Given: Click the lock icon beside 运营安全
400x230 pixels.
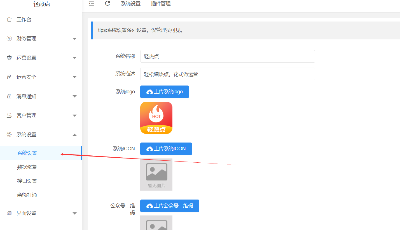Looking at the screenshot, I should coord(9,77).
